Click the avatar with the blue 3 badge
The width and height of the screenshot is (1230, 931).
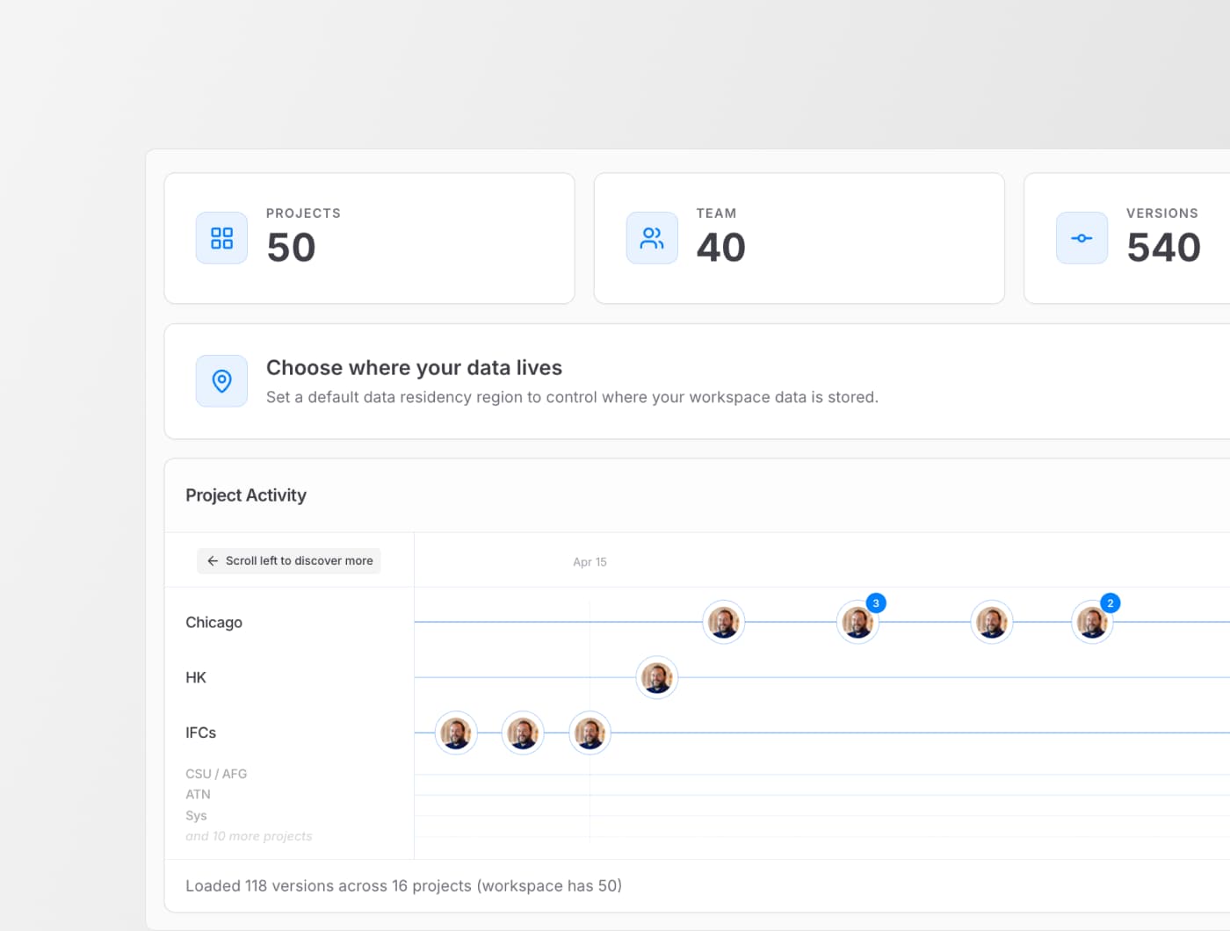click(x=857, y=622)
